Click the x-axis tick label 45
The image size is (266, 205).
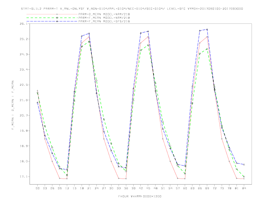(x=148, y=188)
